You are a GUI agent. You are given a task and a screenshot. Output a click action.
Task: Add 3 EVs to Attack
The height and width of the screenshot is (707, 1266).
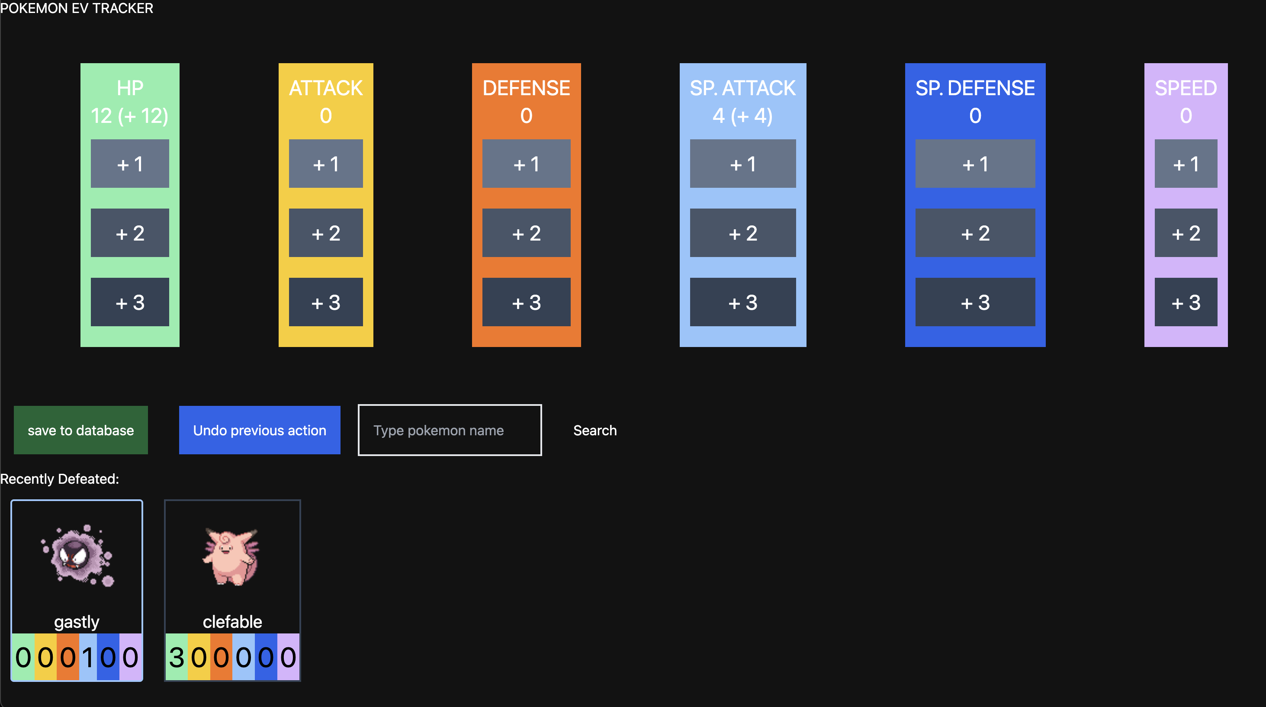tap(325, 302)
